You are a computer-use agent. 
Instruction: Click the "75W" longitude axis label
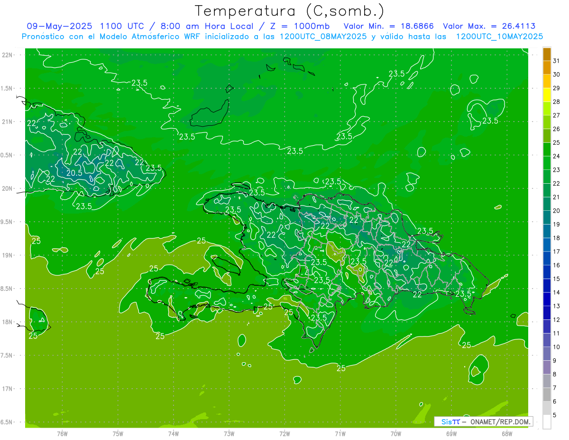pos(118,434)
